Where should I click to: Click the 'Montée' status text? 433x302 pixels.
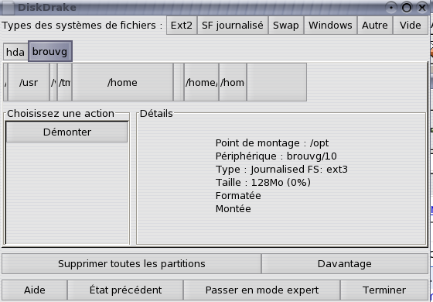tap(233, 209)
